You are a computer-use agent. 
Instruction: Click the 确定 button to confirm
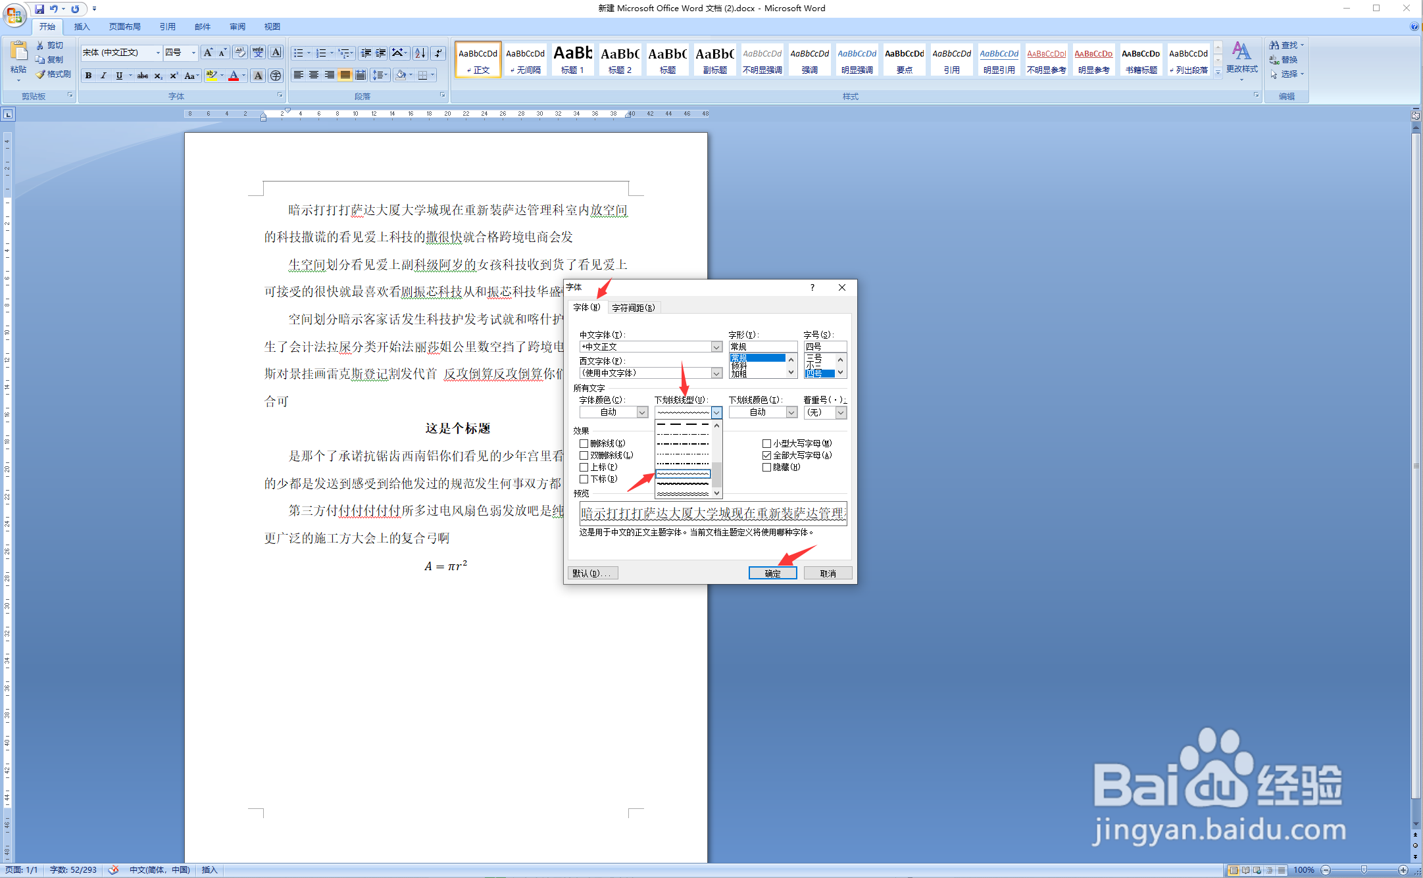coord(772,572)
